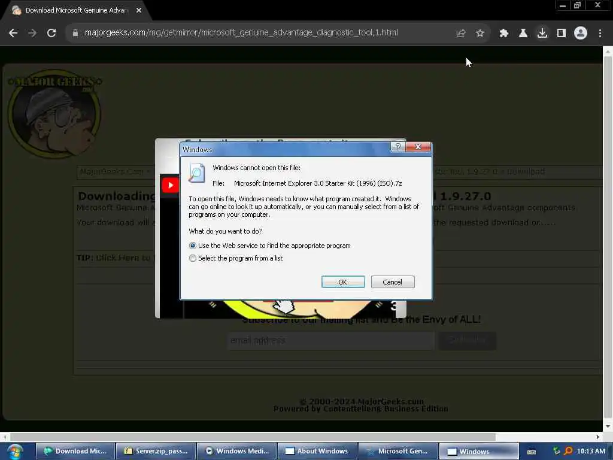The image size is (613, 460).
Task: Switch to 'Microsoft Gen...' taskbar item
Action: 398,451
